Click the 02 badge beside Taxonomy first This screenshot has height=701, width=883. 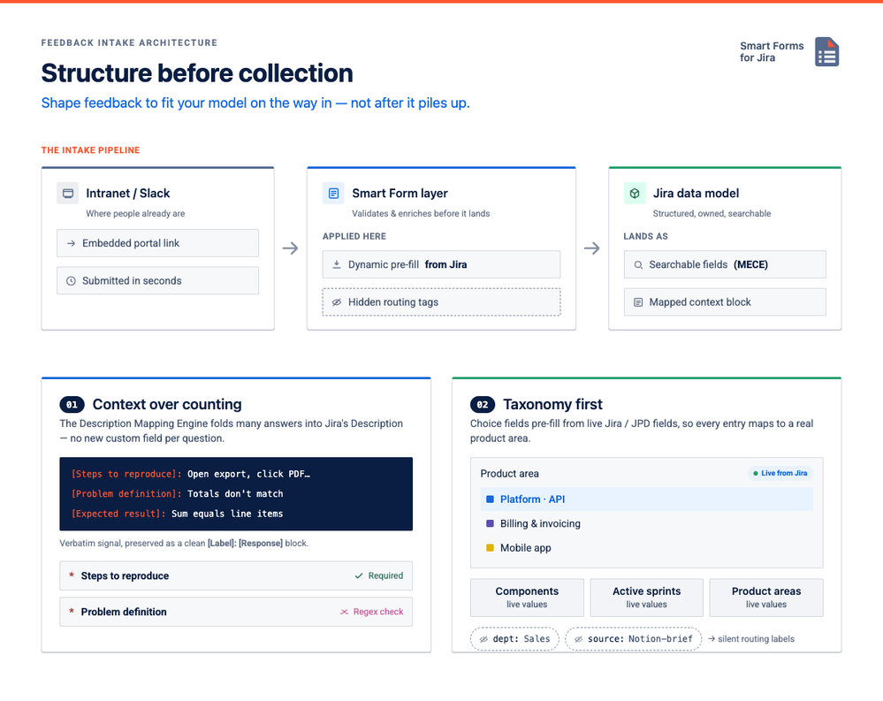click(x=483, y=404)
